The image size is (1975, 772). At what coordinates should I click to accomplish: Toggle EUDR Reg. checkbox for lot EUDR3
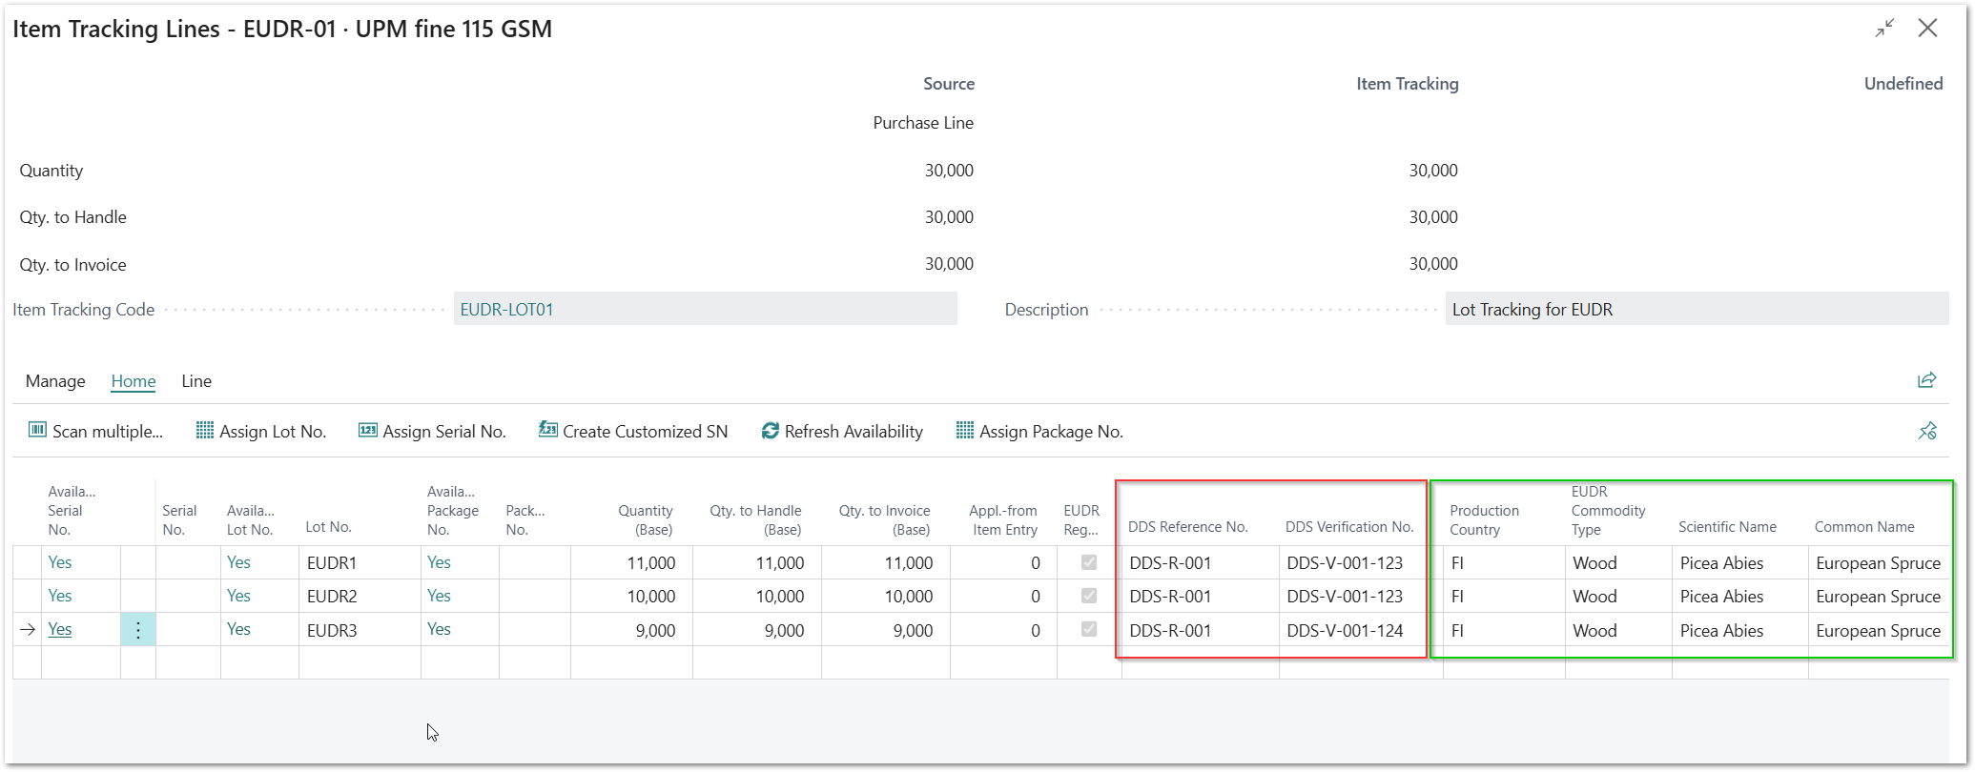(x=1088, y=630)
